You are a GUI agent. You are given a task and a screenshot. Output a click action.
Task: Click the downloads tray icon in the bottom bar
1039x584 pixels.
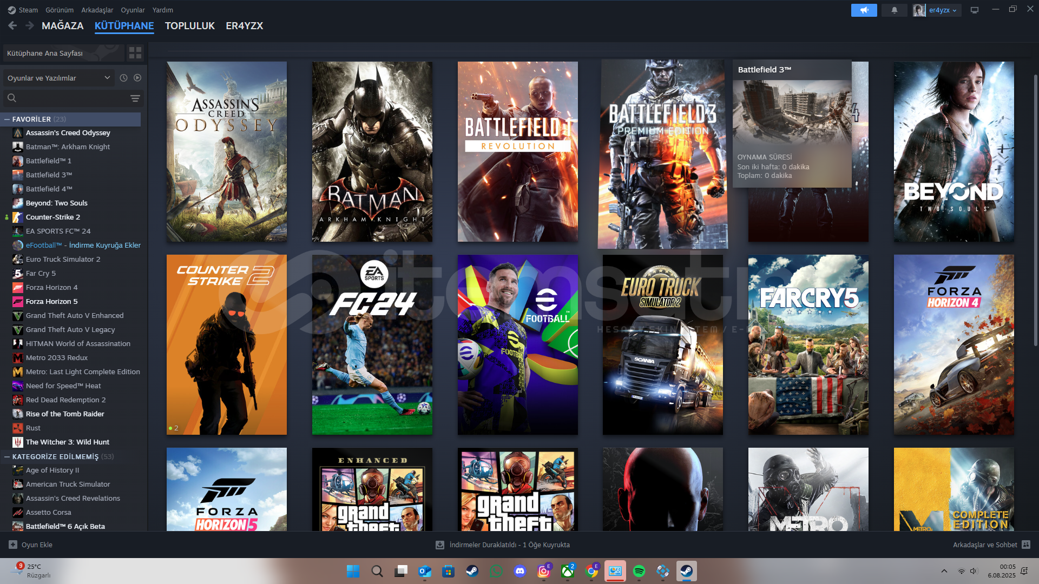click(x=440, y=545)
